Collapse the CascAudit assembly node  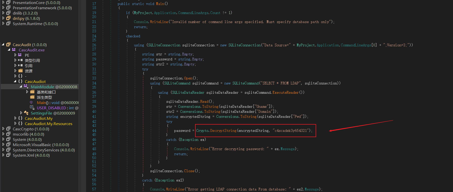(x=3, y=45)
